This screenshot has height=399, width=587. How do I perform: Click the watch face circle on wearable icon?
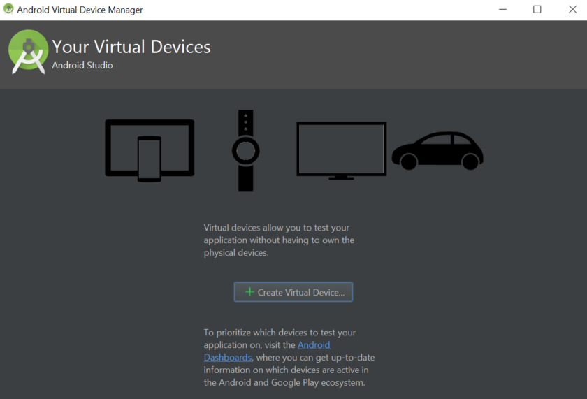click(245, 150)
